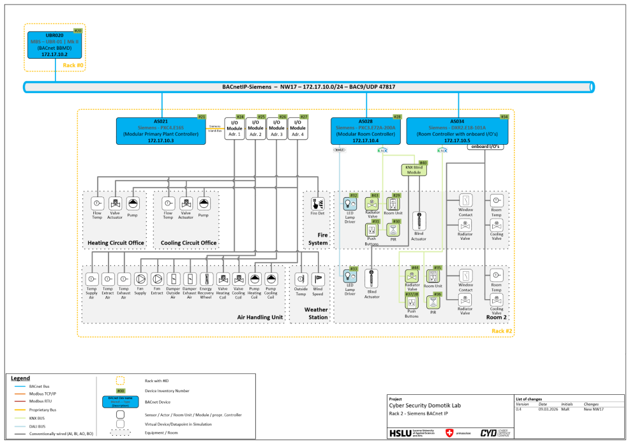Click the AS034 Room Controller box
Screen dimensions: 630x444
(457, 131)
